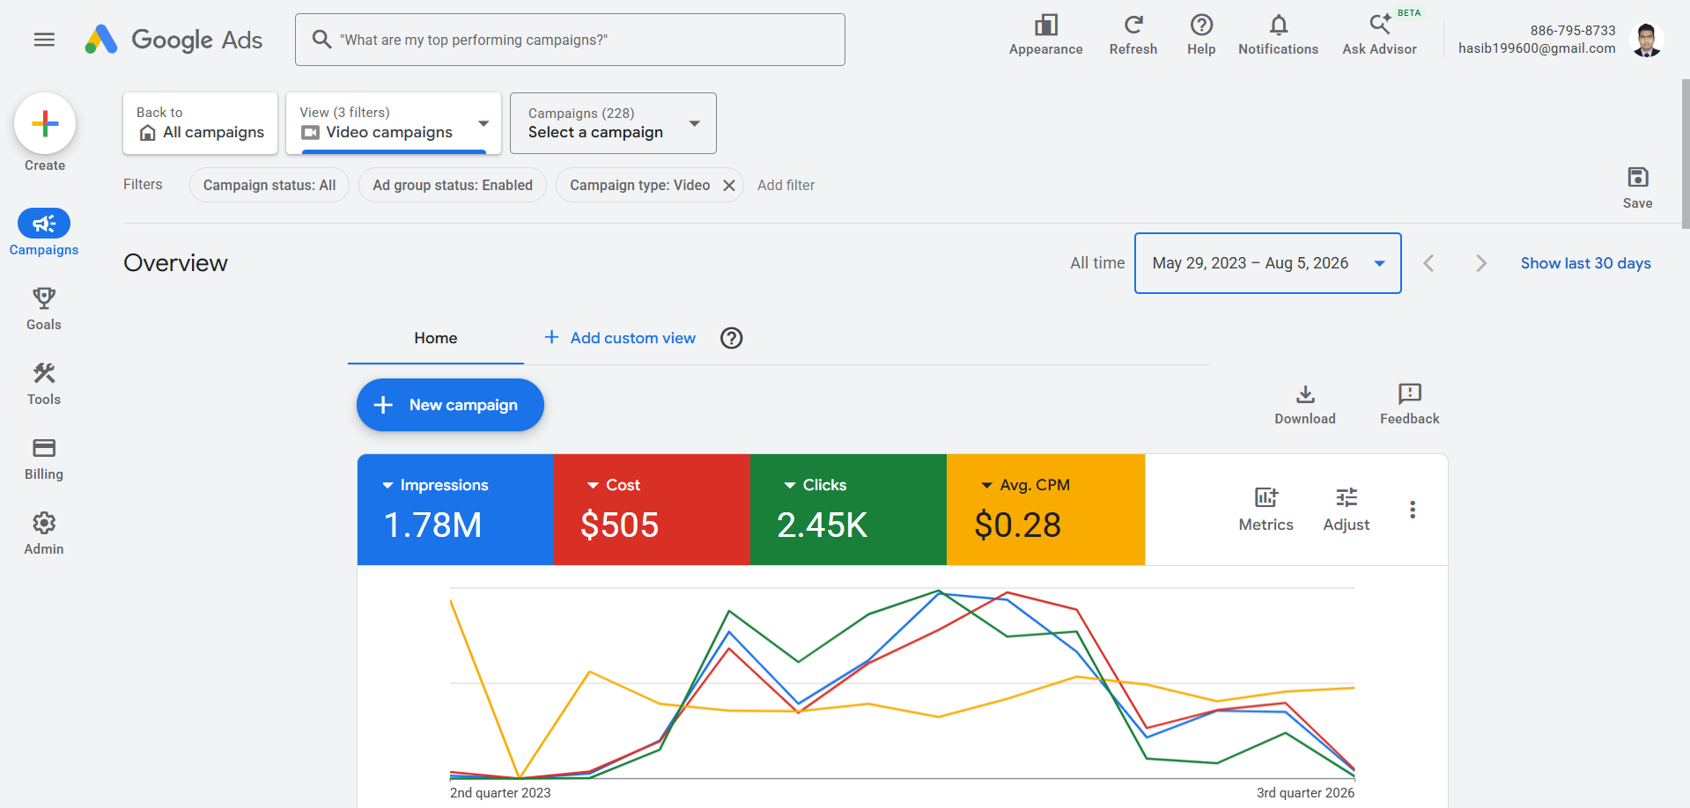Screen dimensions: 1690x808
Task: Send Feedback via icon
Action: [1409, 405]
